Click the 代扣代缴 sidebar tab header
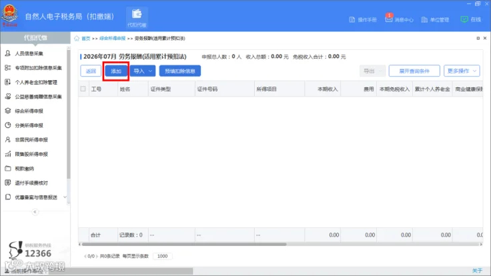 pos(35,38)
